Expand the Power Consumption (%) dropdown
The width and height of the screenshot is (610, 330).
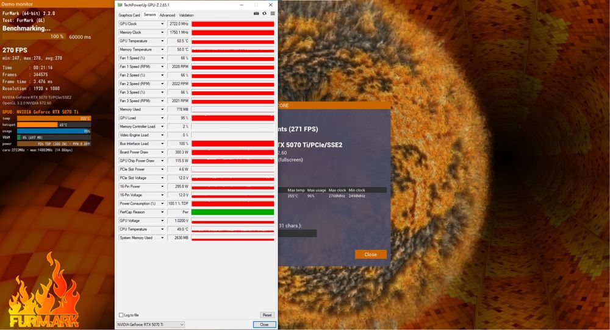click(x=162, y=203)
